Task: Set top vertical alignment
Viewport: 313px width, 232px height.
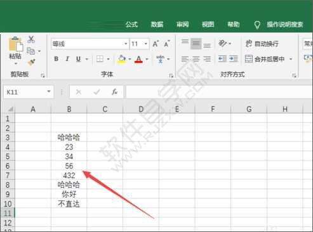Action: coord(185,41)
